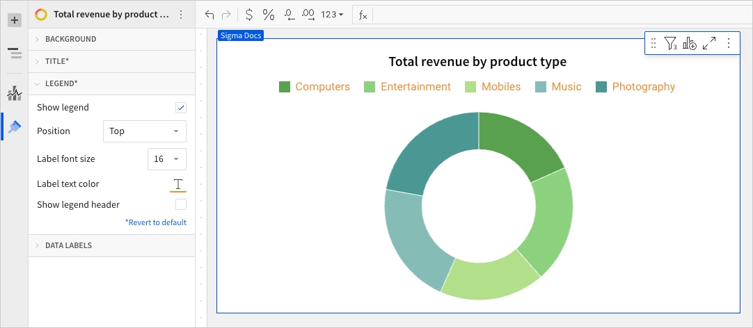Expand chart to full screen
The image size is (753, 328).
[x=709, y=44]
